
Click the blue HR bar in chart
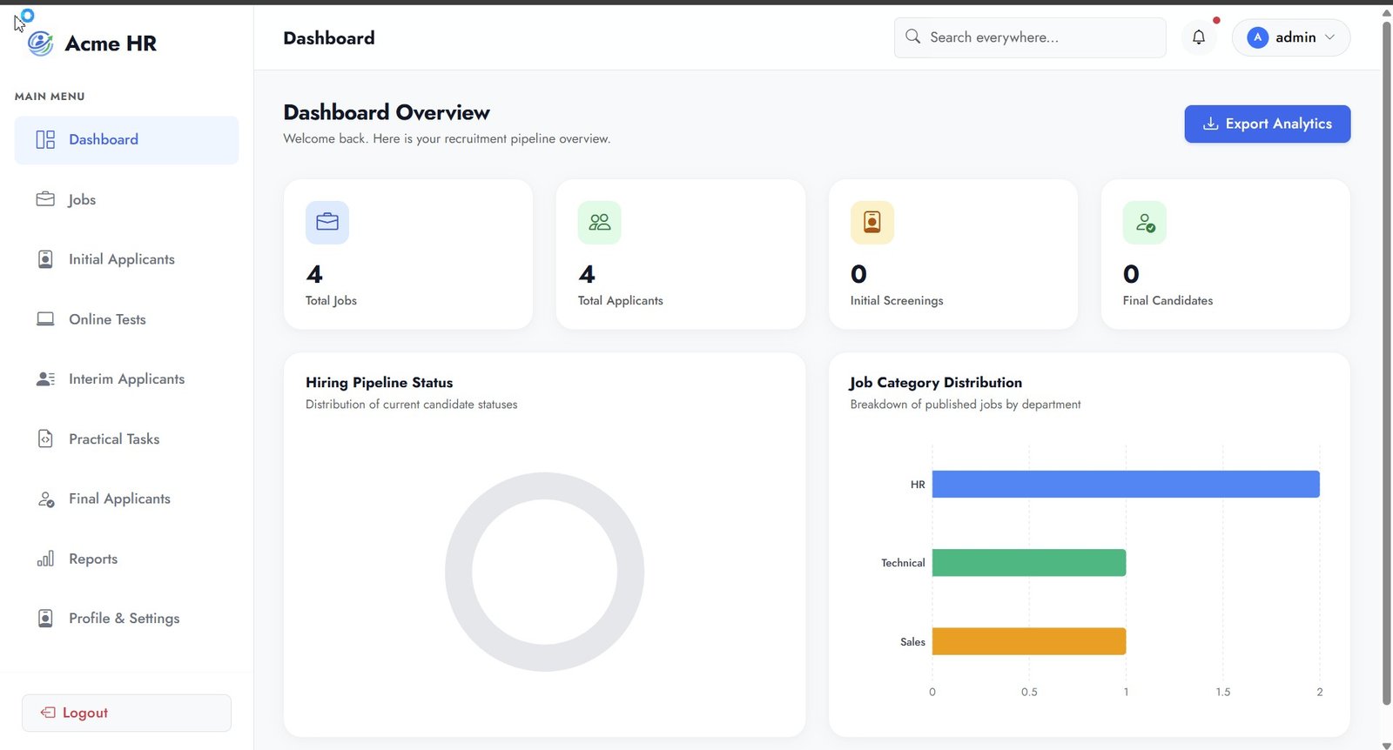coord(1126,484)
